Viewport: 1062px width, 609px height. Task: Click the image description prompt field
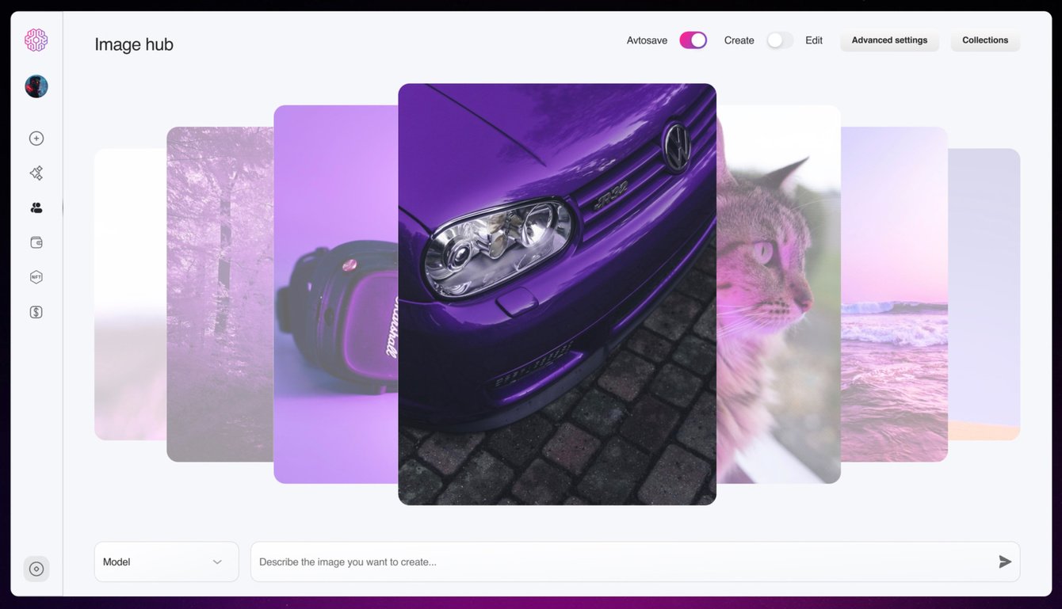click(635, 561)
